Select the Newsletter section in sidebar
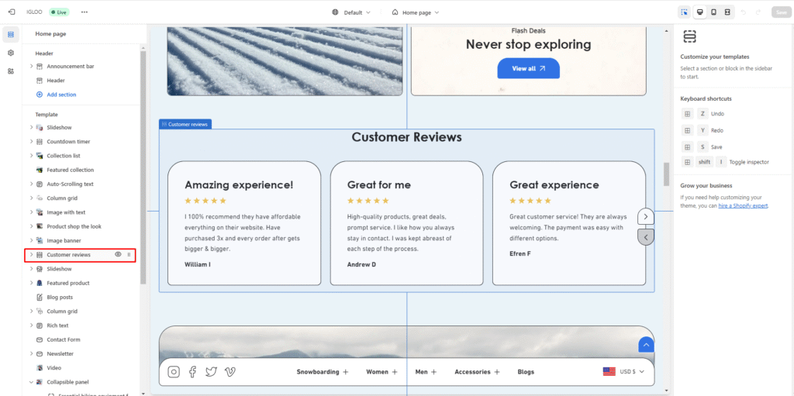This screenshot has width=794, height=396. [x=62, y=353]
